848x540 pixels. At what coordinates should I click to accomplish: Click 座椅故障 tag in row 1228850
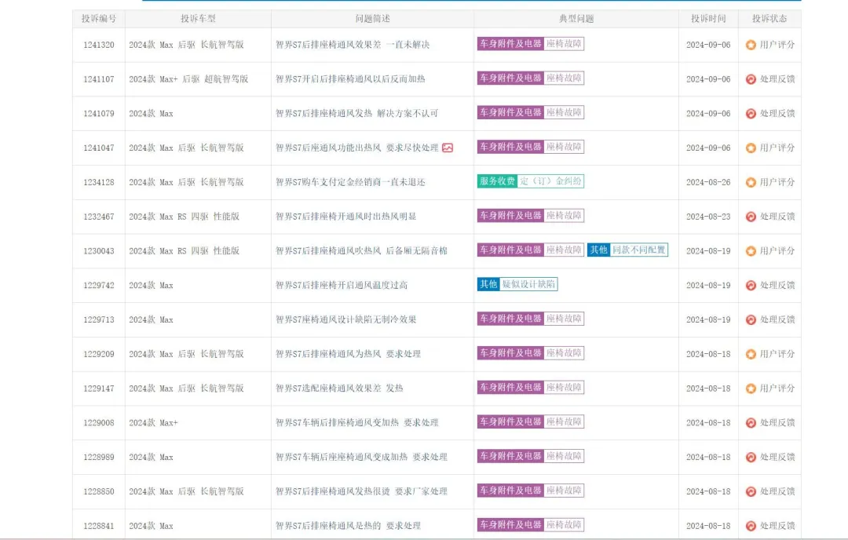tap(564, 491)
